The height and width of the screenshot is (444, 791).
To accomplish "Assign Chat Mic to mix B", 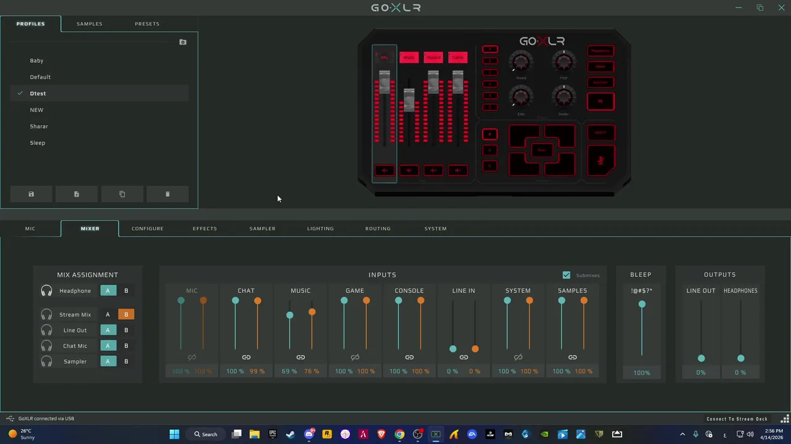I will [x=126, y=346].
